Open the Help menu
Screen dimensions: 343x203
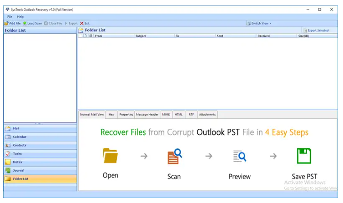(20, 17)
